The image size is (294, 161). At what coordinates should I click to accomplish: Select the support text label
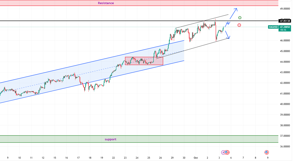tap(110, 139)
